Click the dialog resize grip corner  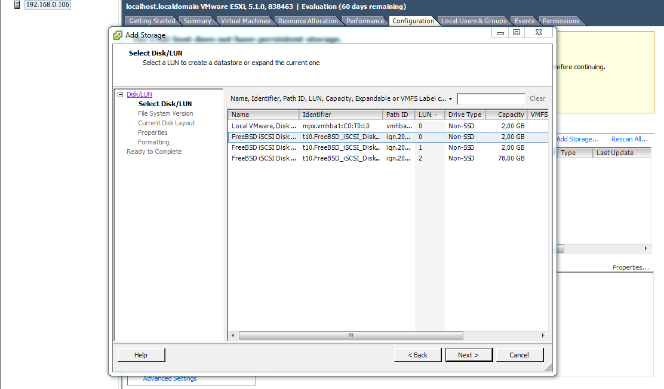click(x=549, y=368)
